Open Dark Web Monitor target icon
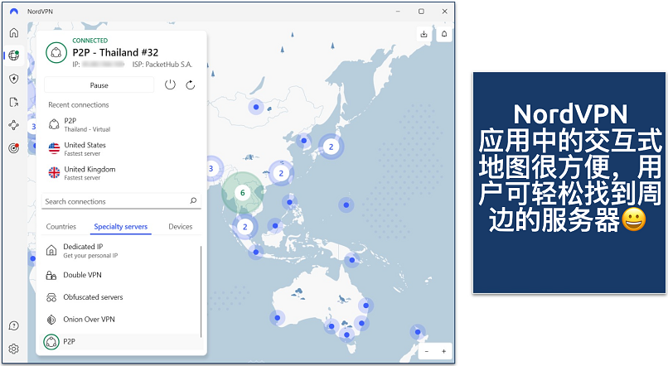This screenshot has width=668, height=366. click(x=14, y=148)
